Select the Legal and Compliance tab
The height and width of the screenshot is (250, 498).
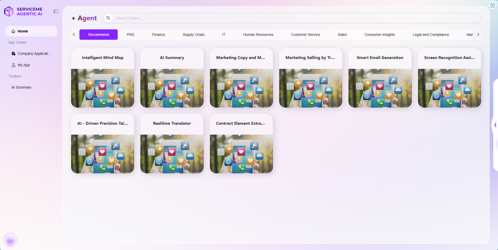point(431,35)
